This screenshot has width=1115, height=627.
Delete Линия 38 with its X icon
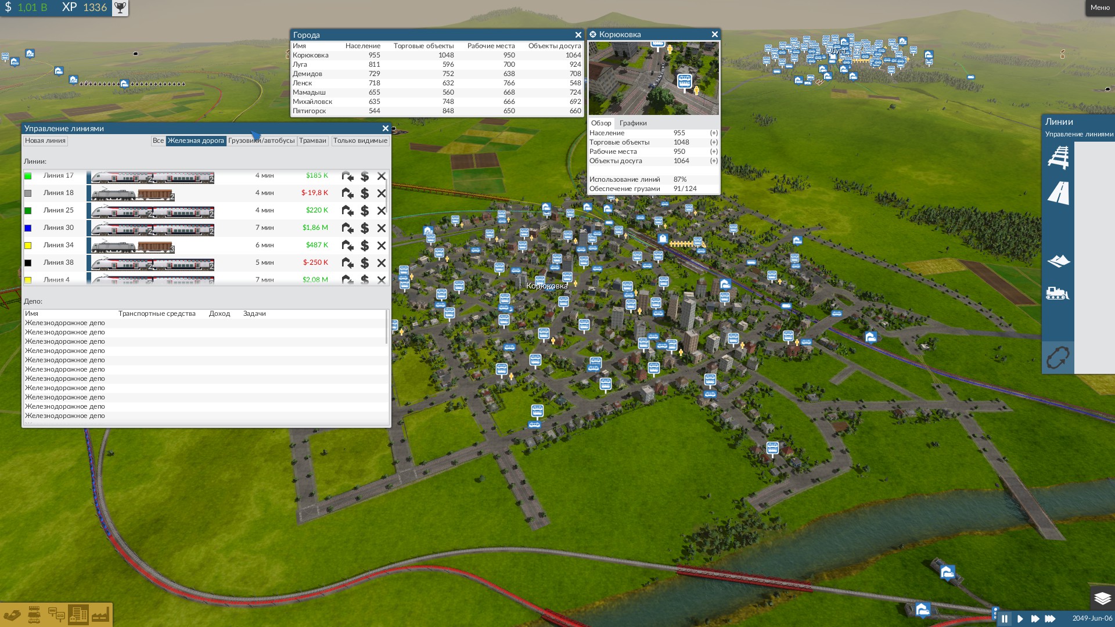382,263
